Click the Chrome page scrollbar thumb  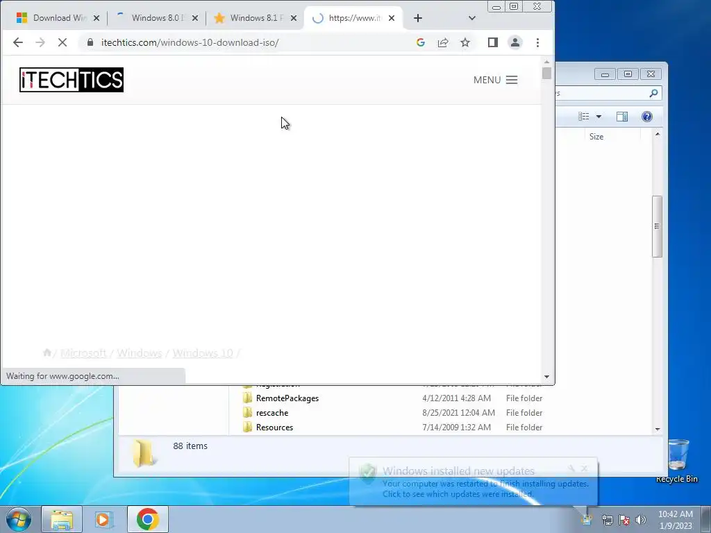(547, 73)
